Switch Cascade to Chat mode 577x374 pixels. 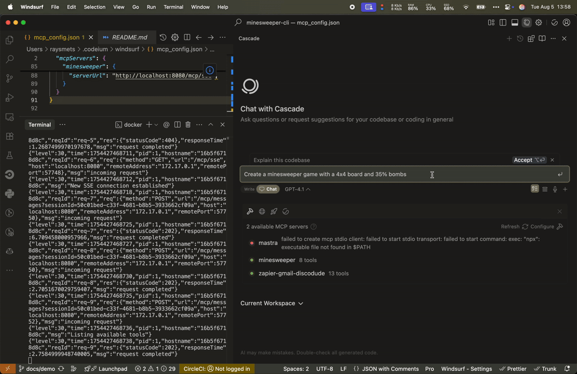(x=268, y=189)
